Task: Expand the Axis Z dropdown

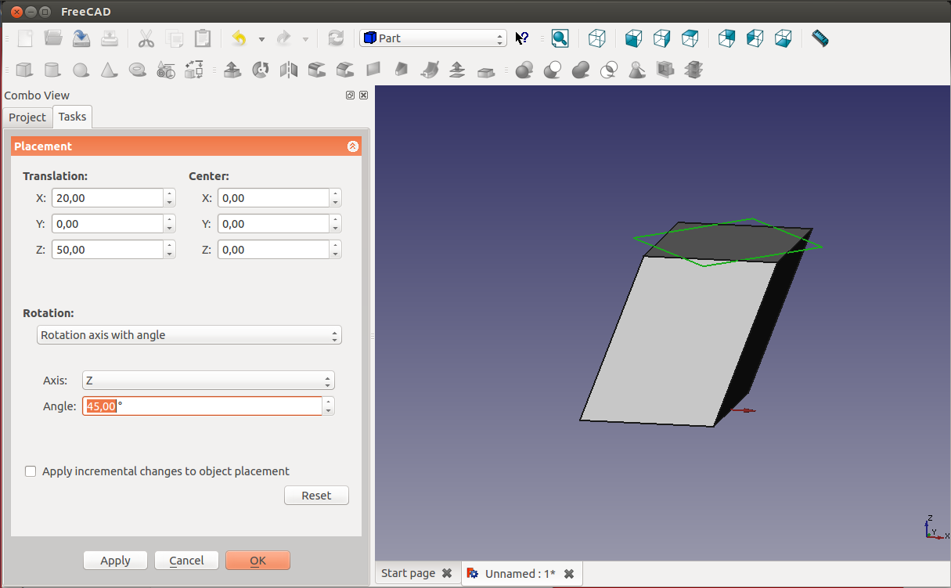Action: pyautogui.click(x=207, y=381)
